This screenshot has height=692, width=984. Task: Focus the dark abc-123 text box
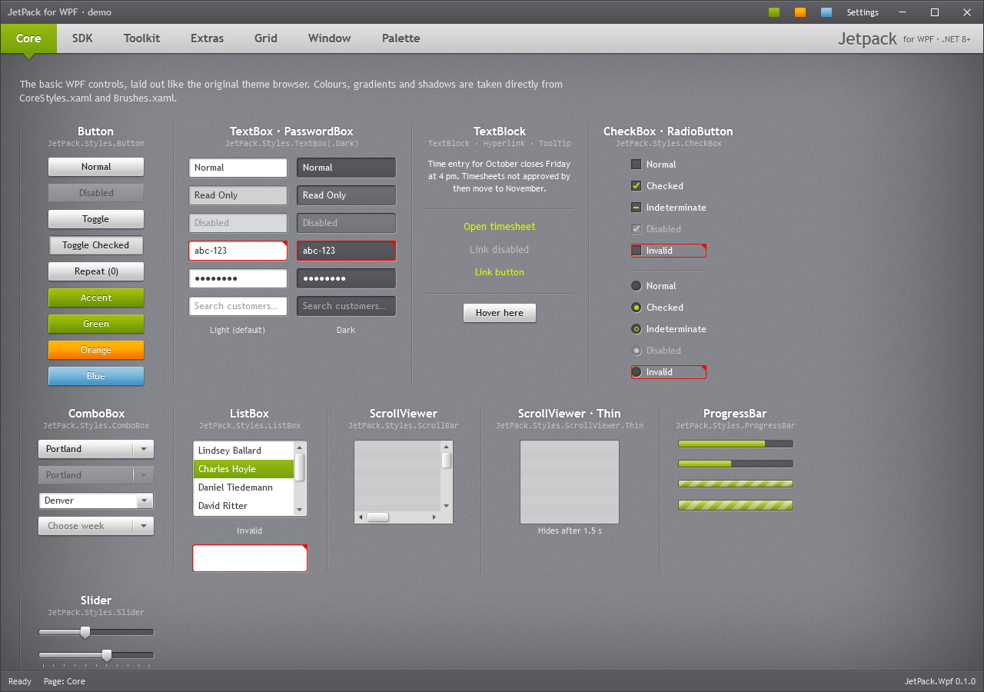coord(347,251)
